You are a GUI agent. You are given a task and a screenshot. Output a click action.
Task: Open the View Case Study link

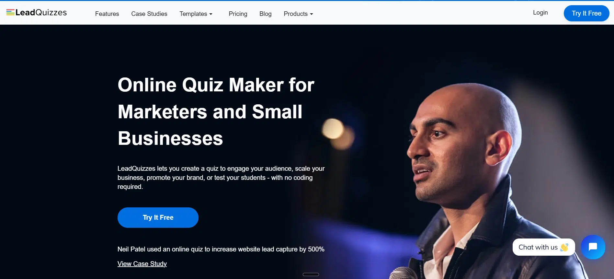[x=142, y=264]
